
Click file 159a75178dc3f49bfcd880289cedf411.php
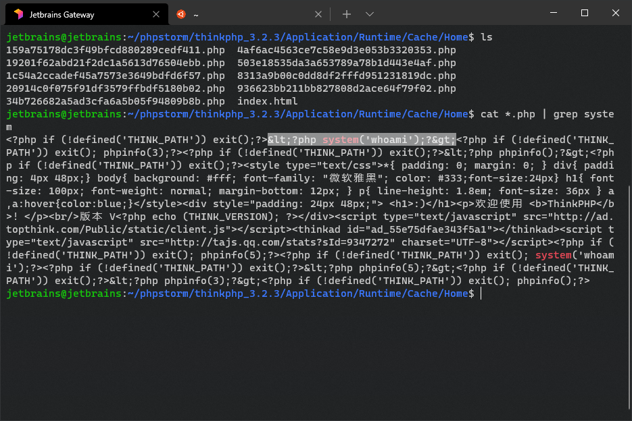pyautogui.click(x=116, y=51)
